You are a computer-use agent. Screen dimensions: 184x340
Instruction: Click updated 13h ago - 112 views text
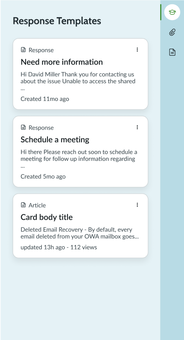pyautogui.click(x=58, y=247)
